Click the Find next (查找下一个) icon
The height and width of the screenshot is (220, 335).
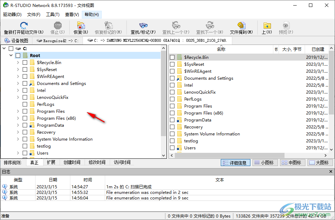click(x=210, y=25)
